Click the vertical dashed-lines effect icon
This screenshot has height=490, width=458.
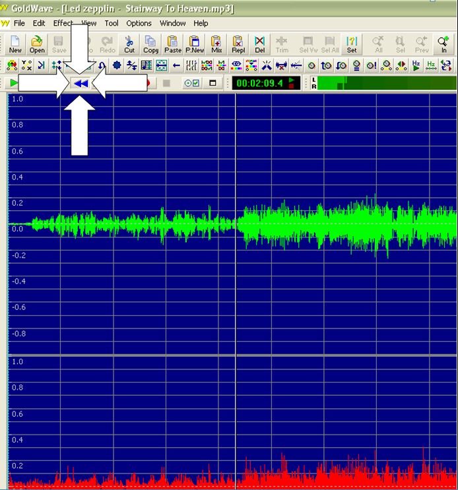point(191,66)
